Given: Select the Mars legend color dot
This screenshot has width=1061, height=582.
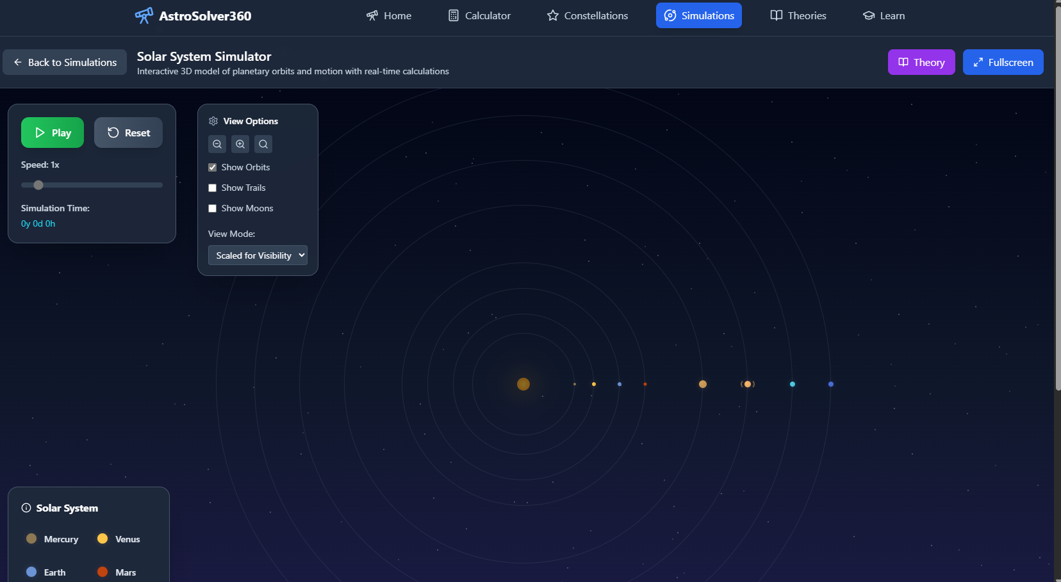Looking at the screenshot, I should 103,572.
